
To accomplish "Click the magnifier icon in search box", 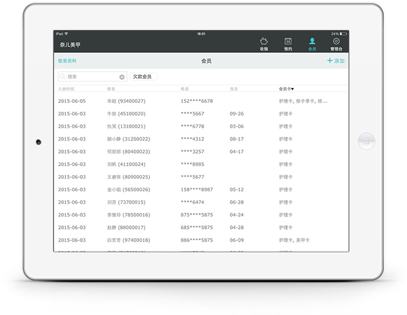I will click(63, 77).
